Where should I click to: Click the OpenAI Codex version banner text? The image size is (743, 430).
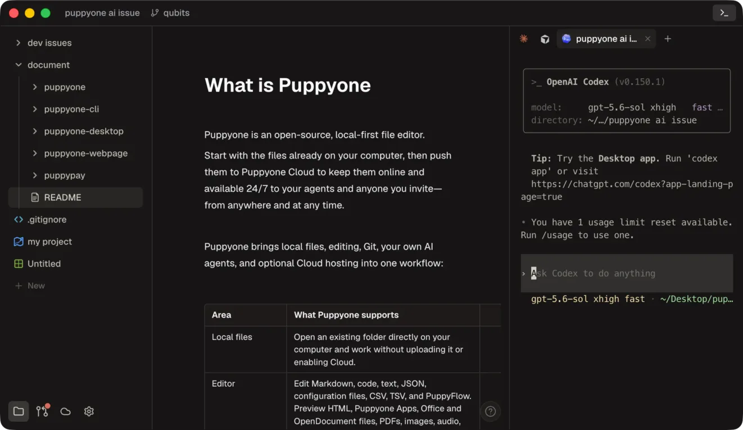click(x=598, y=82)
